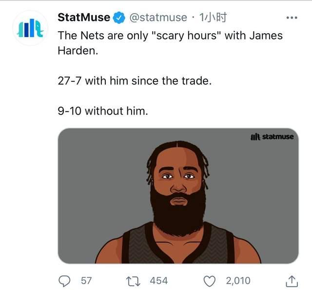Retweet using the retweet arrows icon
This screenshot has width=312, height=290.
(133, 281)
